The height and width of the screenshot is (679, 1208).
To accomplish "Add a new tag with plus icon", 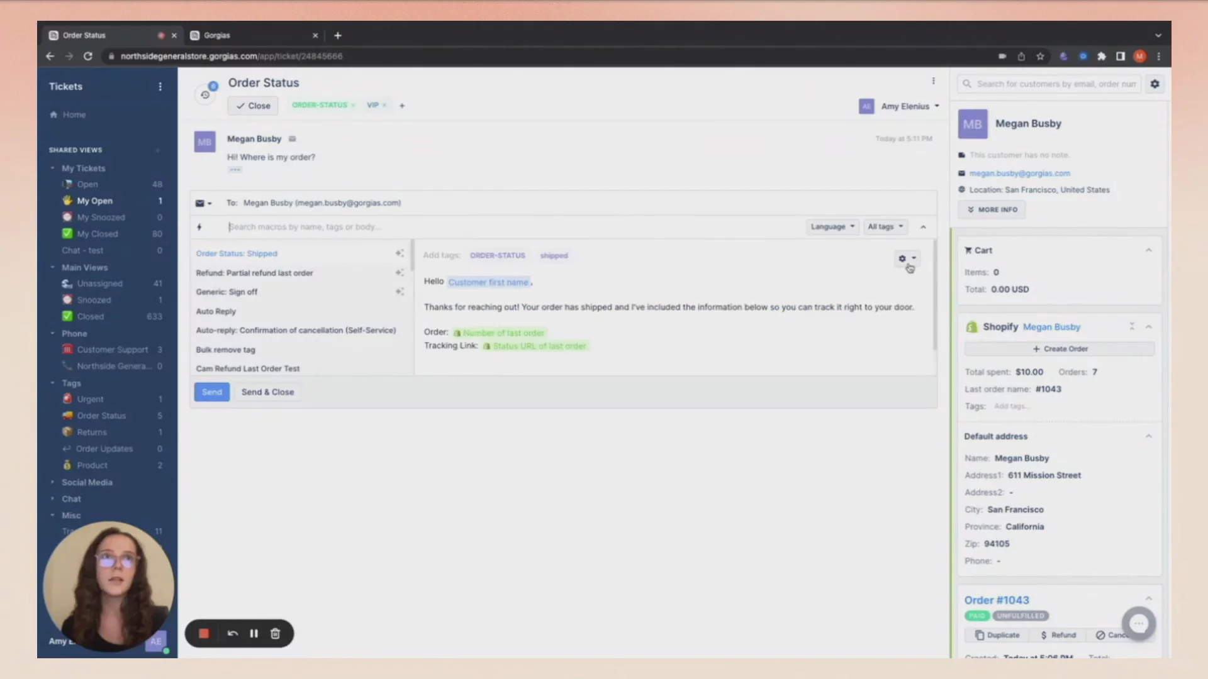I will coord(402,106).
